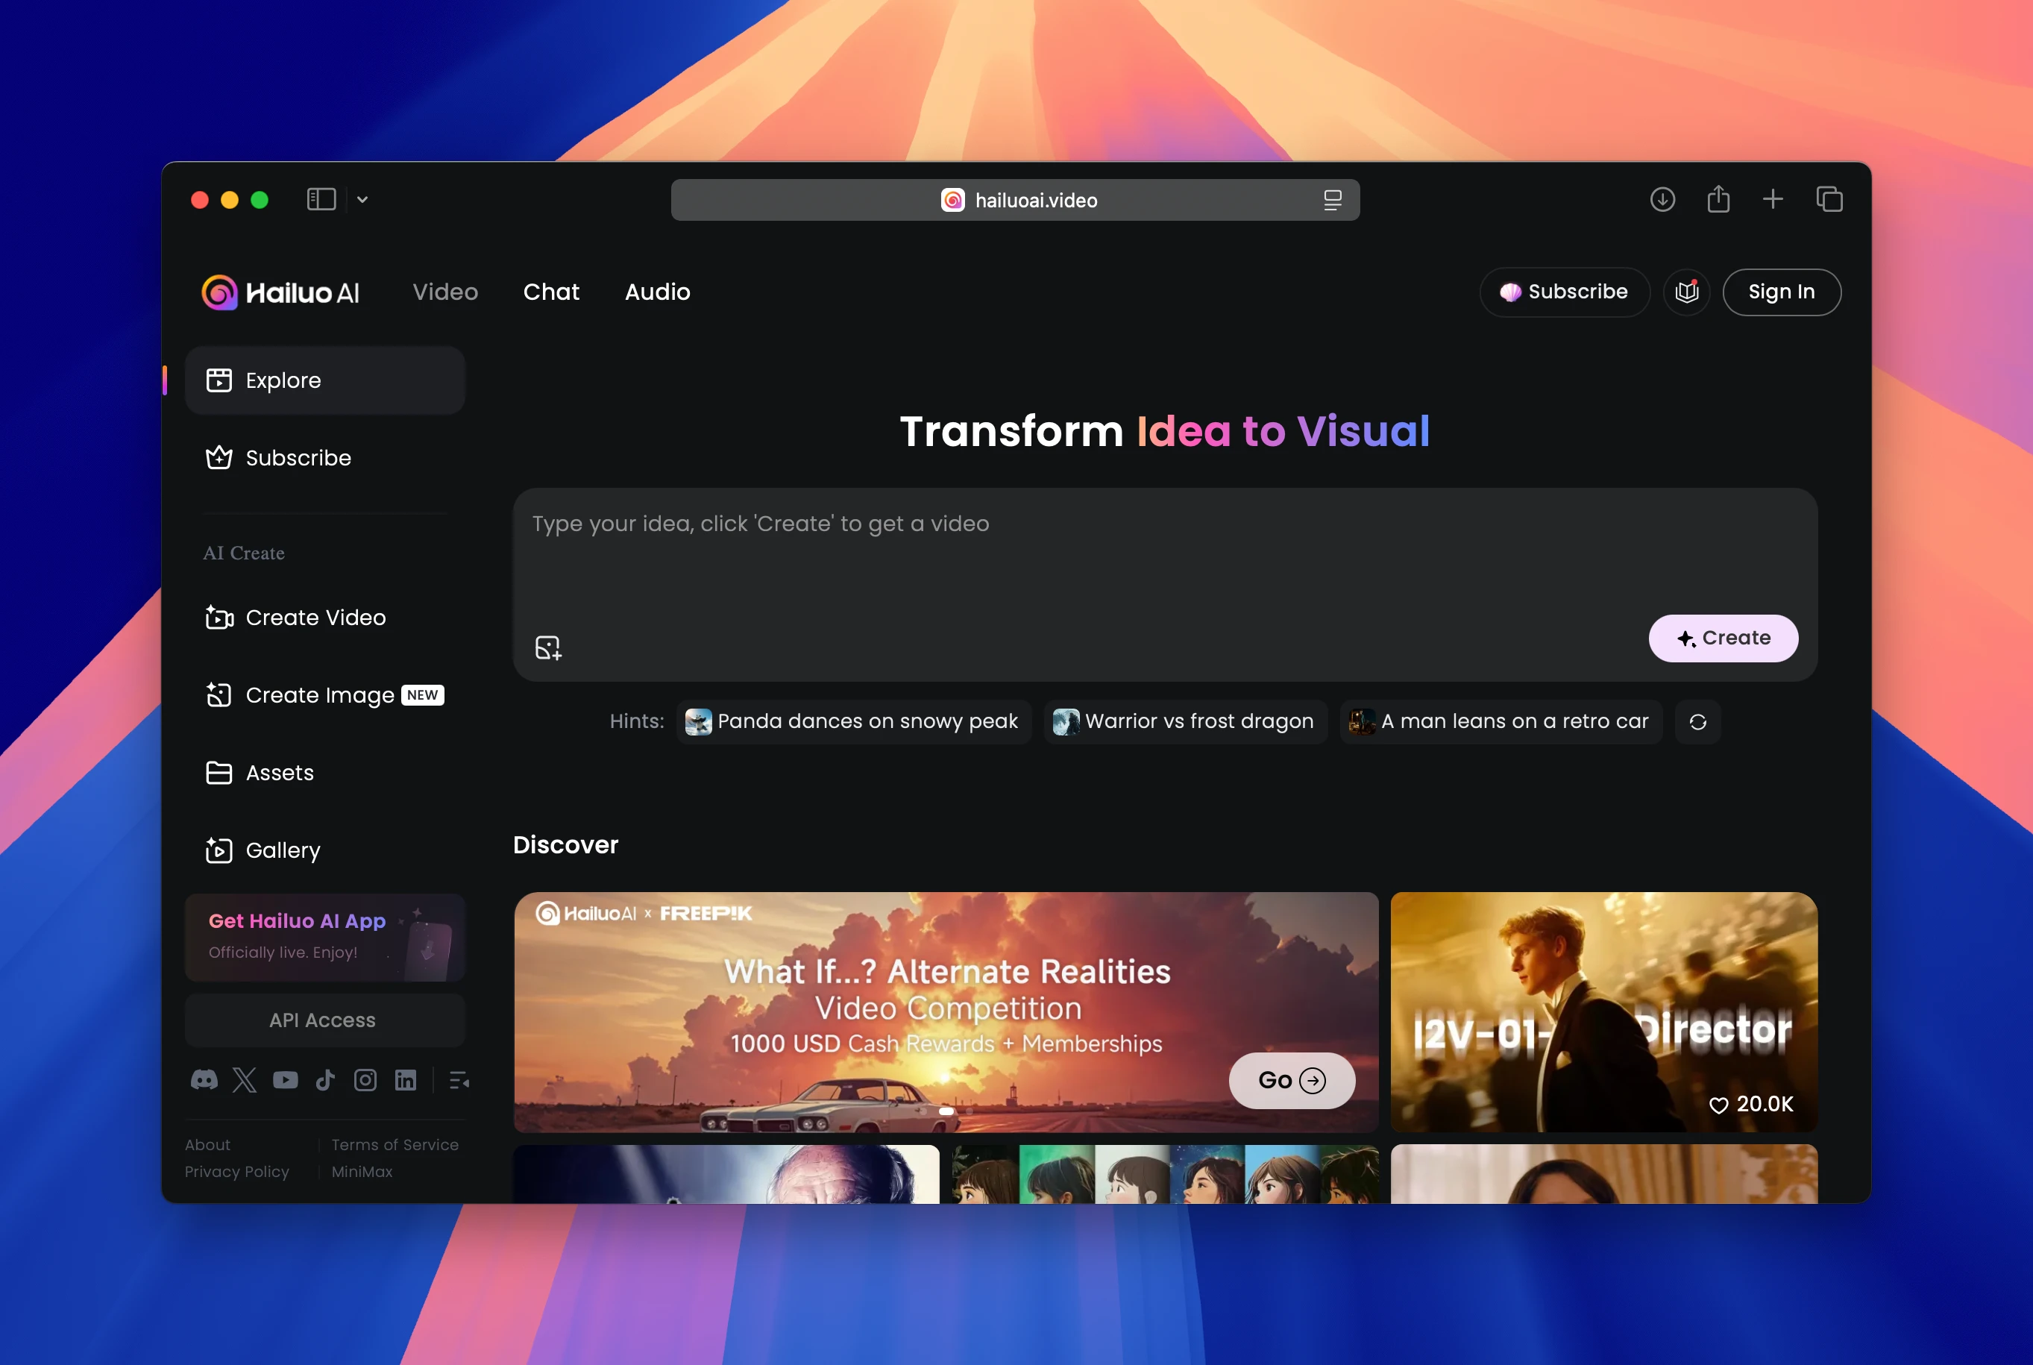This screenshot has width=2033, height=1365.
Task: Open the tutorial book icon near Sign In
Action: point(1687,292)
